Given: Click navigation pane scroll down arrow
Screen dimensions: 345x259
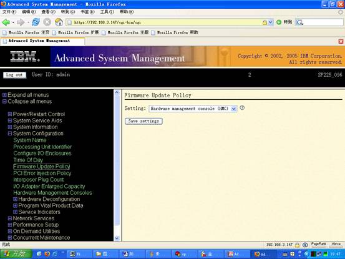Looking at the screenshot, I should coord(117,238).
